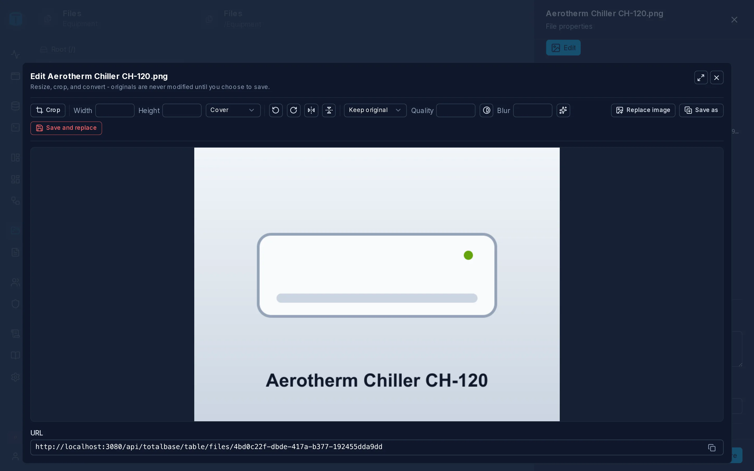The image size is (754, 471).
Task: Click Save as button
Action: (701, 110)
